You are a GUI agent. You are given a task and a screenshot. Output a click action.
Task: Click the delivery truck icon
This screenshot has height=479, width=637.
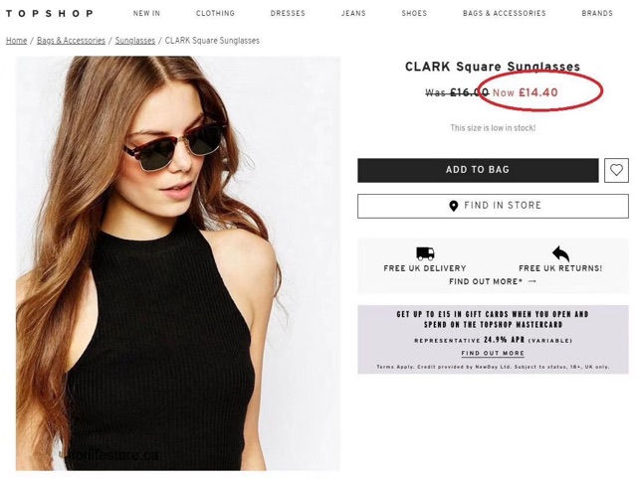pyautogui.click(x=425, y=253)
